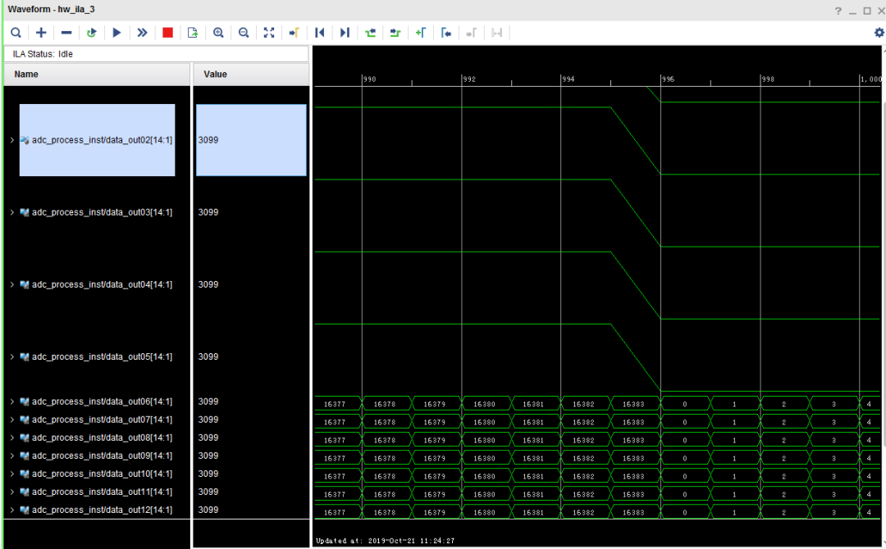Click the plus icon to add probes

(41, 33)
